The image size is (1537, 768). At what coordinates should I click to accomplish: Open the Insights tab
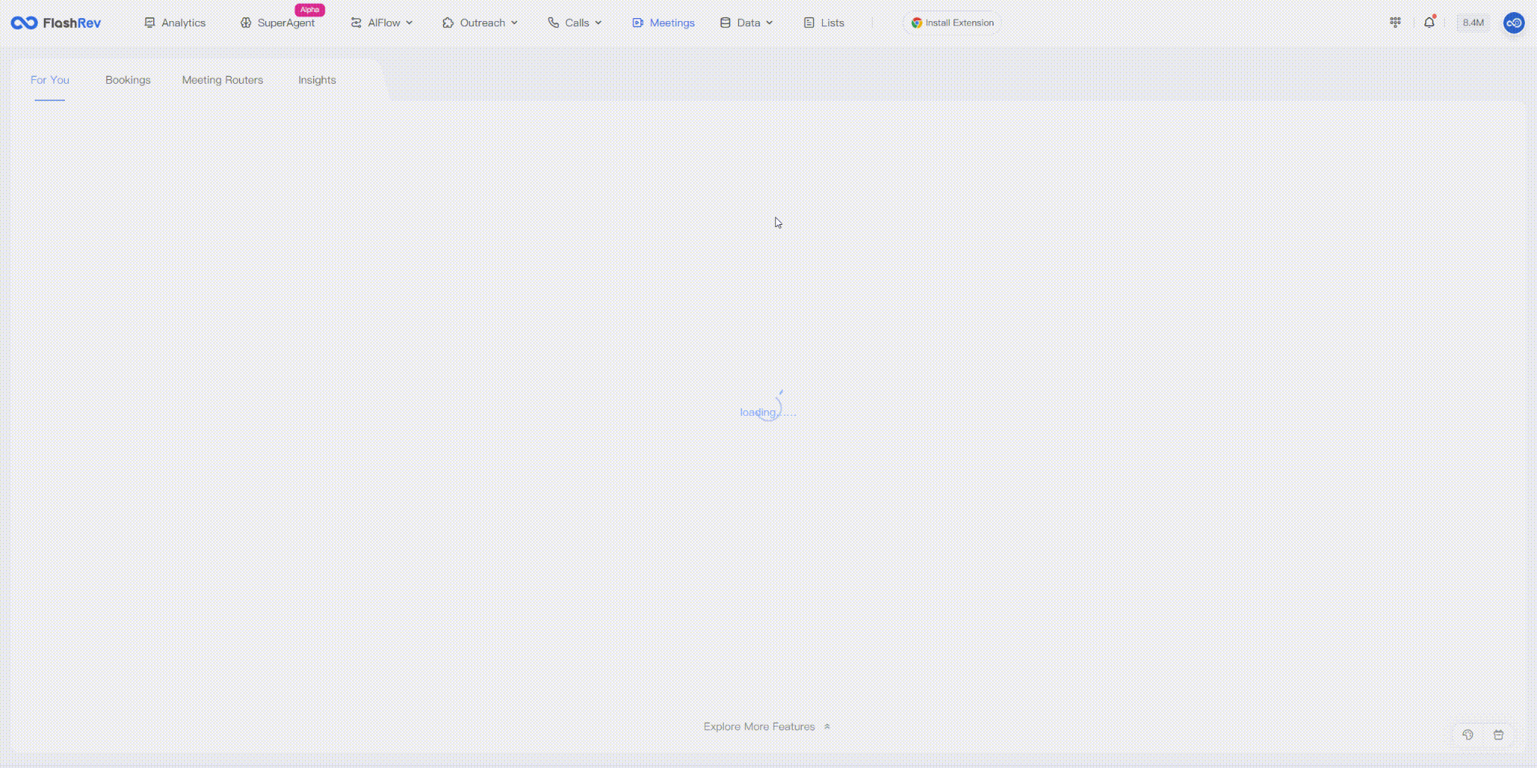(x=316, y=80)
